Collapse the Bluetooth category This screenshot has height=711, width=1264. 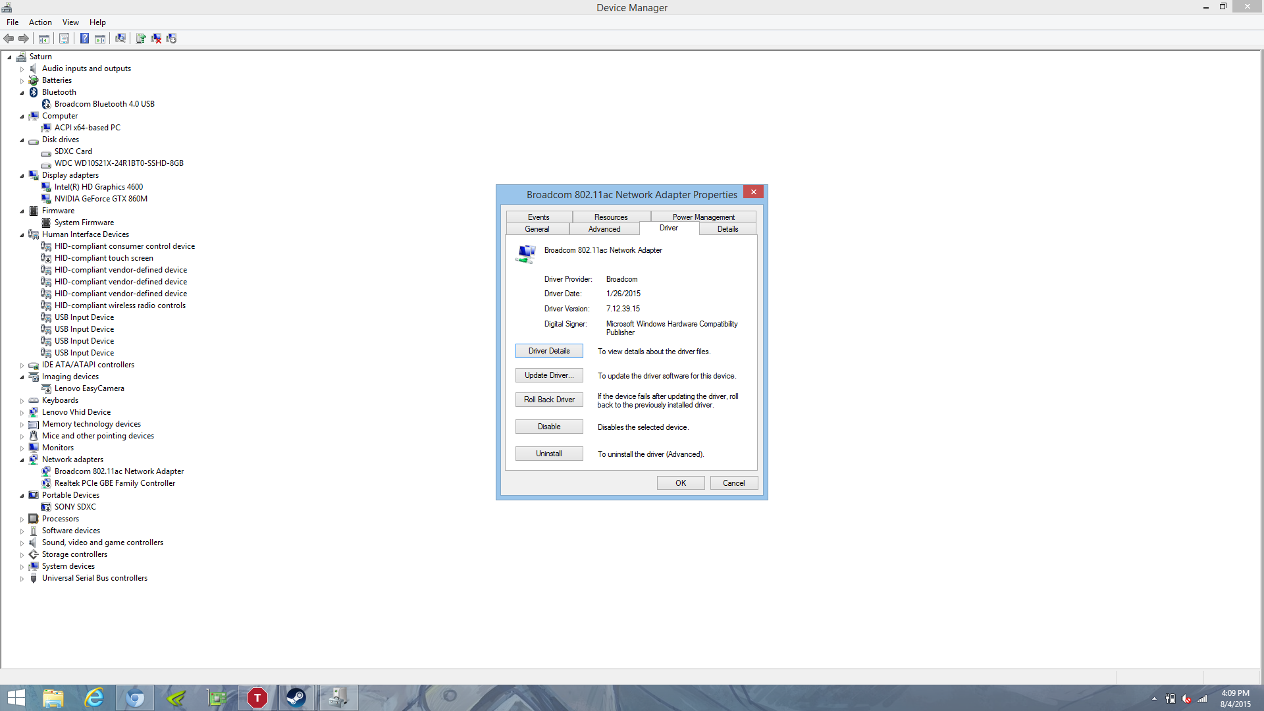[22, 92]
